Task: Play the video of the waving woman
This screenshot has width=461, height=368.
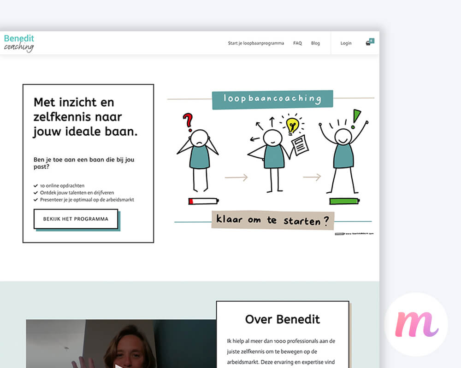Action: click(121, 344)
